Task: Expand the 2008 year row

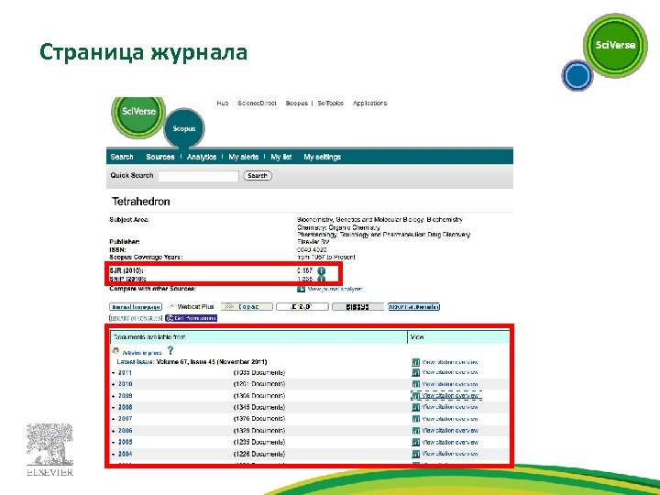Action: coord(114,407)
